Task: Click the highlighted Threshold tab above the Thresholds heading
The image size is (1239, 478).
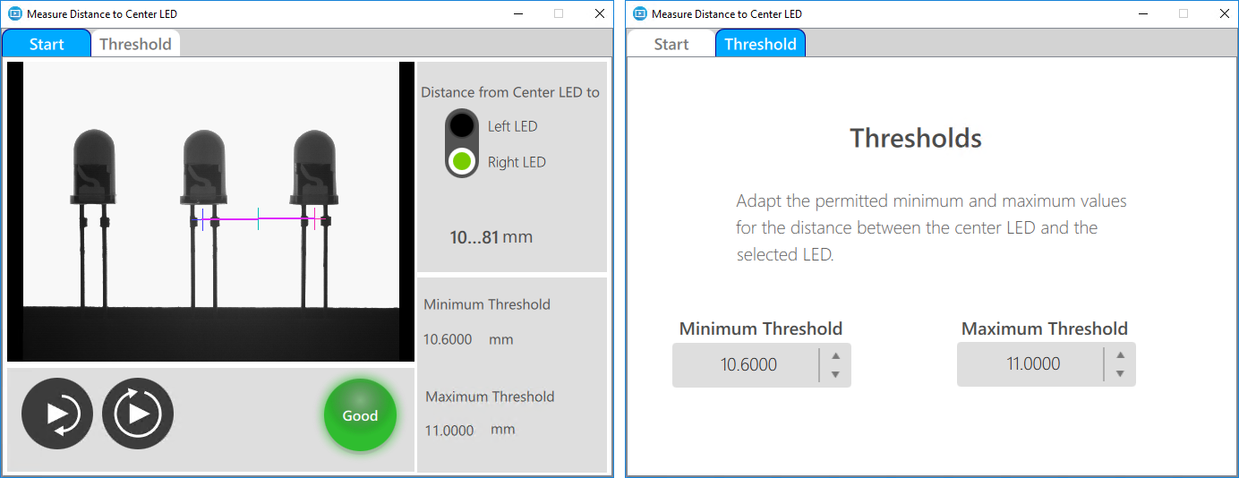Action: [760, 44]
